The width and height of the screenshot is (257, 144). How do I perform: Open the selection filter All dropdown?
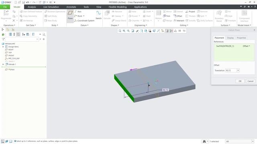click(x=240, y=141)
